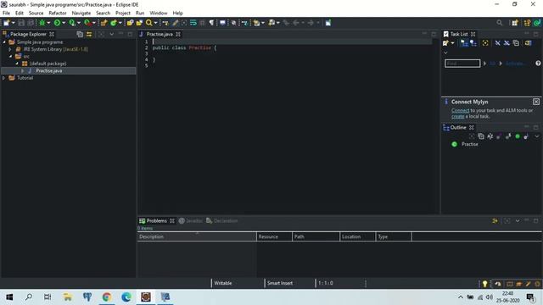Screen dimensions: 543x305
Task: Click Activate link in Task List
Action: (516, 64)
